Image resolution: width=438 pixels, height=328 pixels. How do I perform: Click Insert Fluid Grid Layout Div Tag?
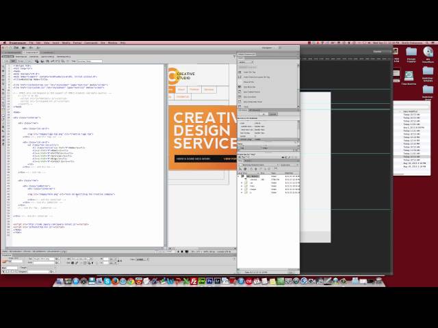(257, 77)
